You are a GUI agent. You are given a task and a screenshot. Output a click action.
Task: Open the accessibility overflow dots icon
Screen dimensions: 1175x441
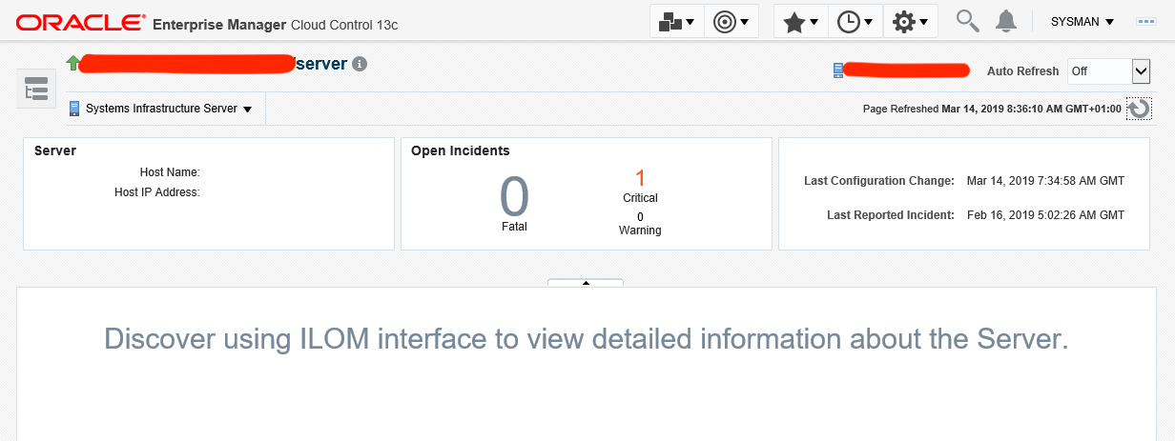point(1146,21)
